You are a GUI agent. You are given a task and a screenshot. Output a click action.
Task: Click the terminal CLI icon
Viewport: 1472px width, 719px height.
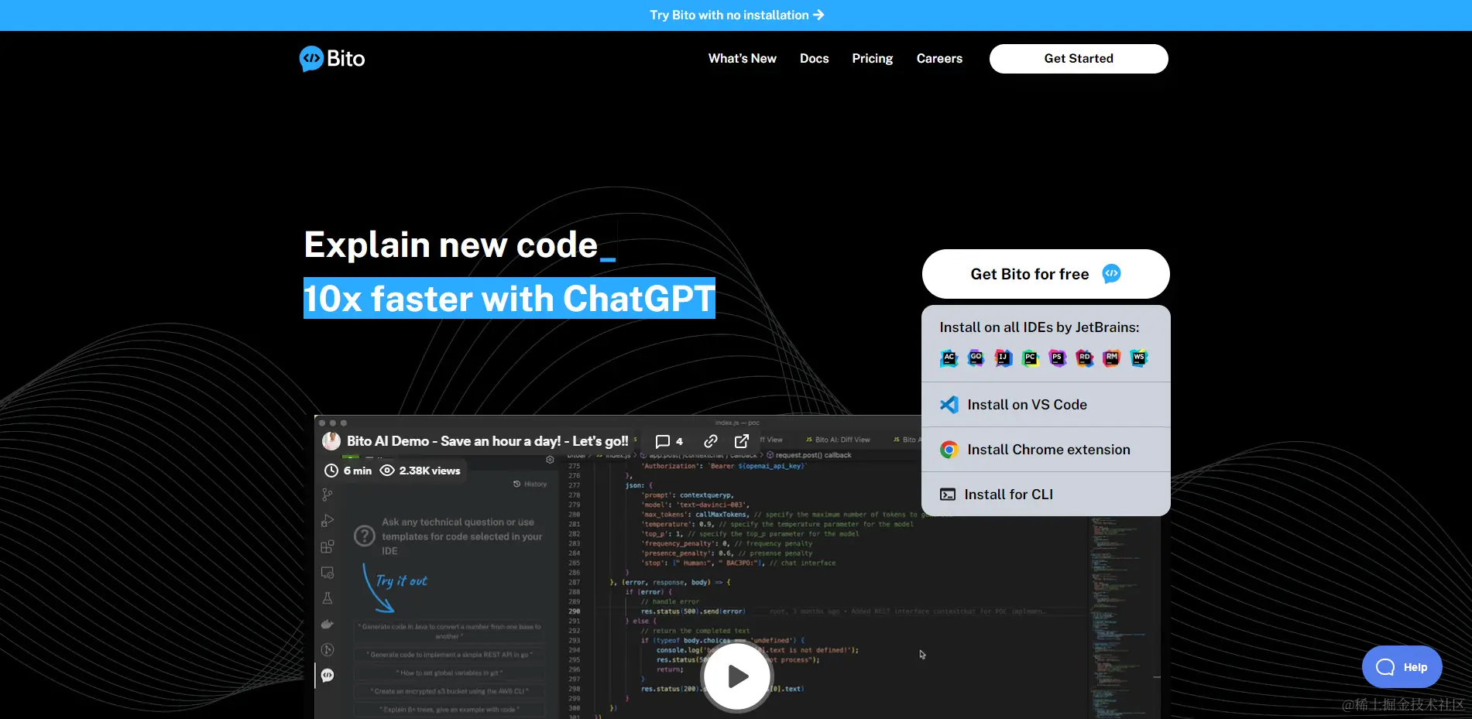947,495
